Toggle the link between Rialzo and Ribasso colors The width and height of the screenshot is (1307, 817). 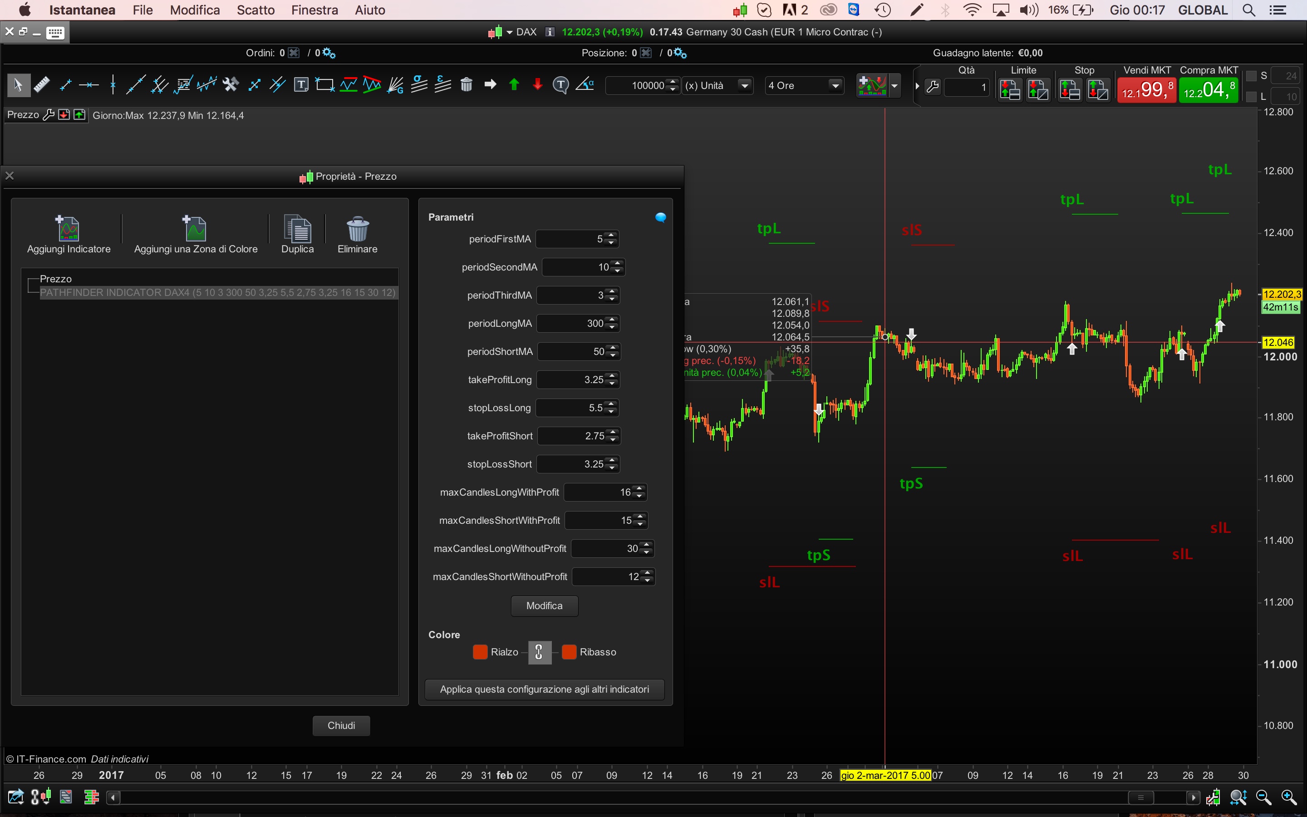[539, 652]
